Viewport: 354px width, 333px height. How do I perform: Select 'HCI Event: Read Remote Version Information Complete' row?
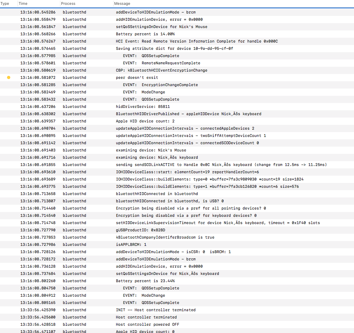[177, 41]
